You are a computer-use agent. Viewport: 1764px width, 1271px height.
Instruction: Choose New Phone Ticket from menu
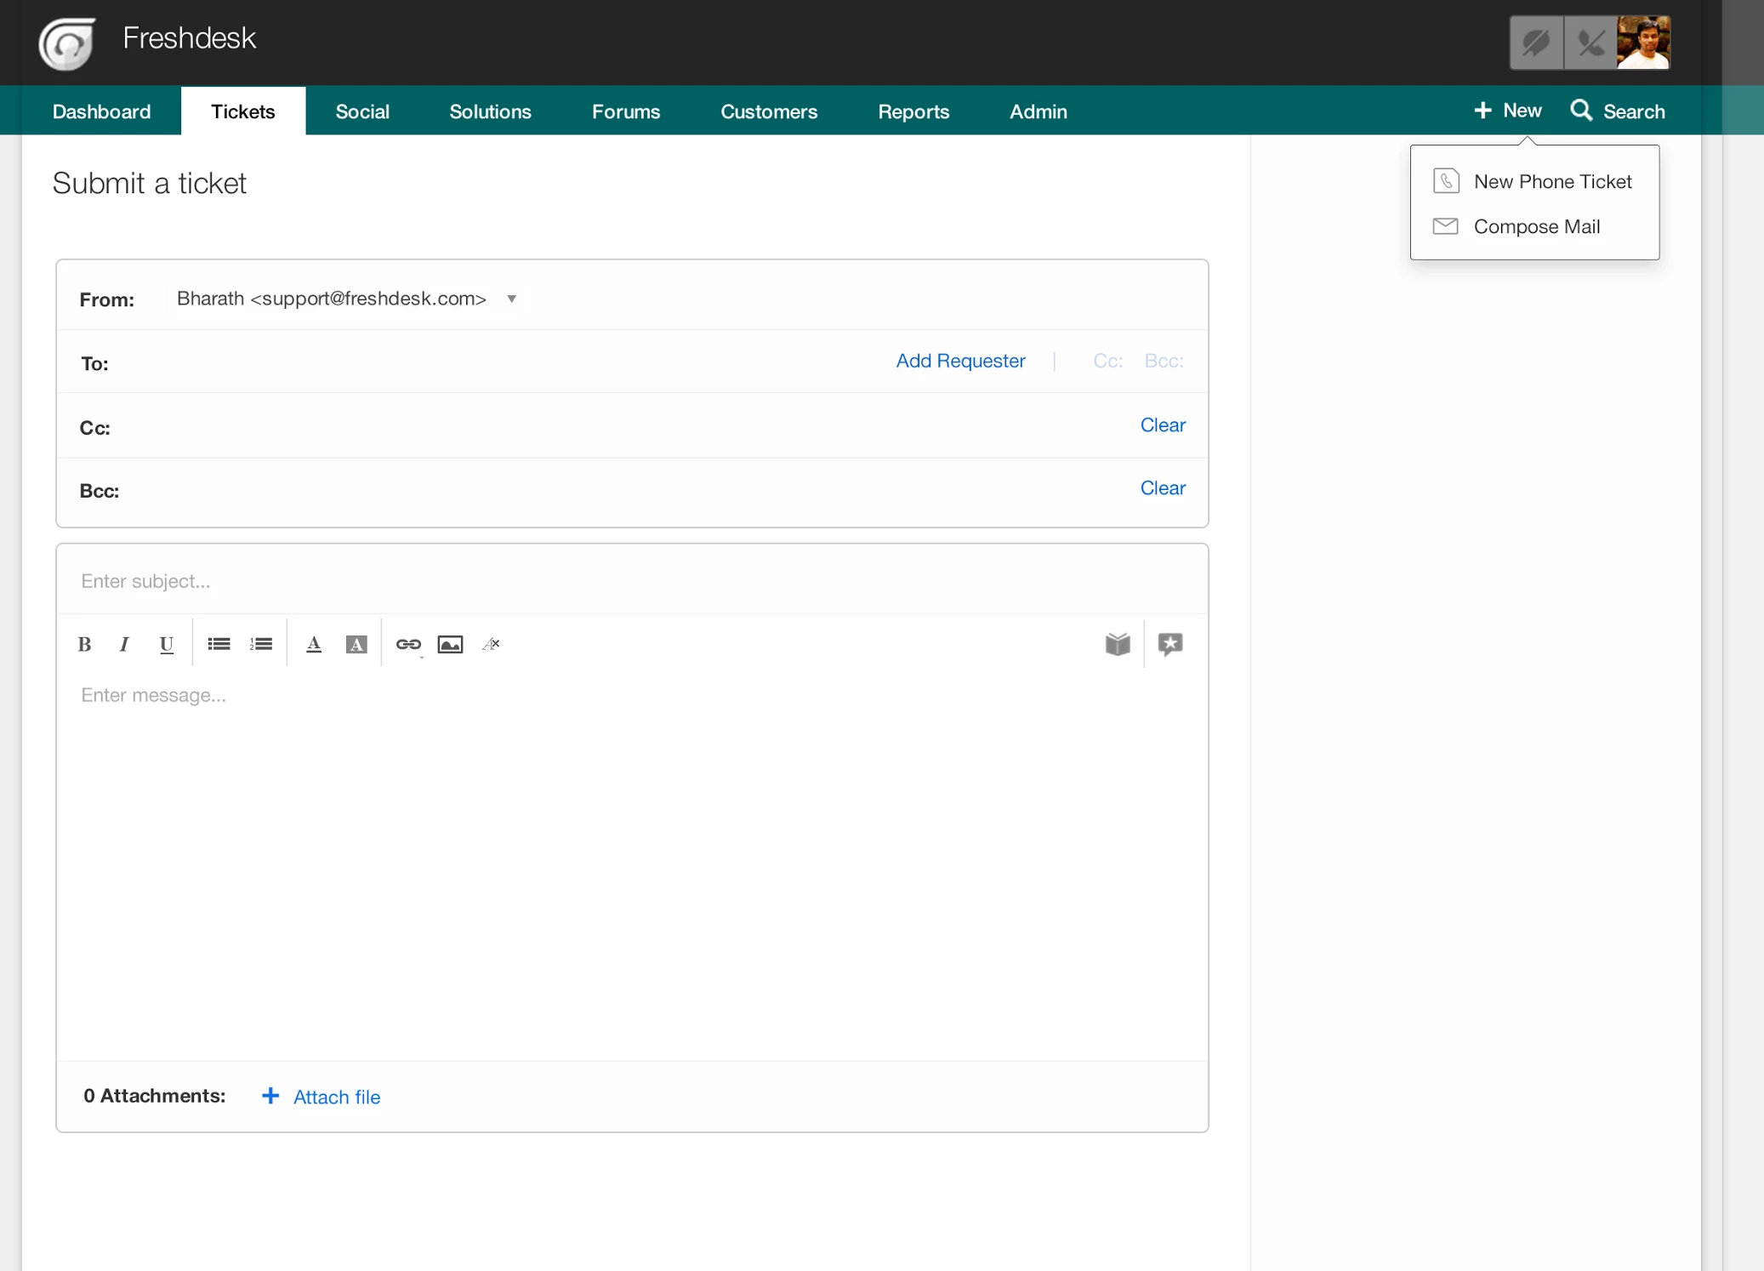pyautogui.click(x=1552, y=181)
